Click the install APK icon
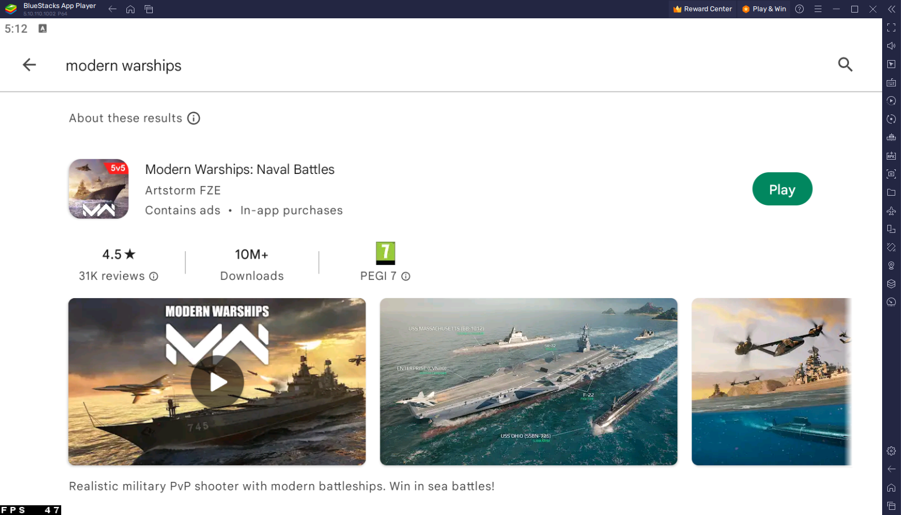Viewport: 901px width, 515px height. coord(891,156)
